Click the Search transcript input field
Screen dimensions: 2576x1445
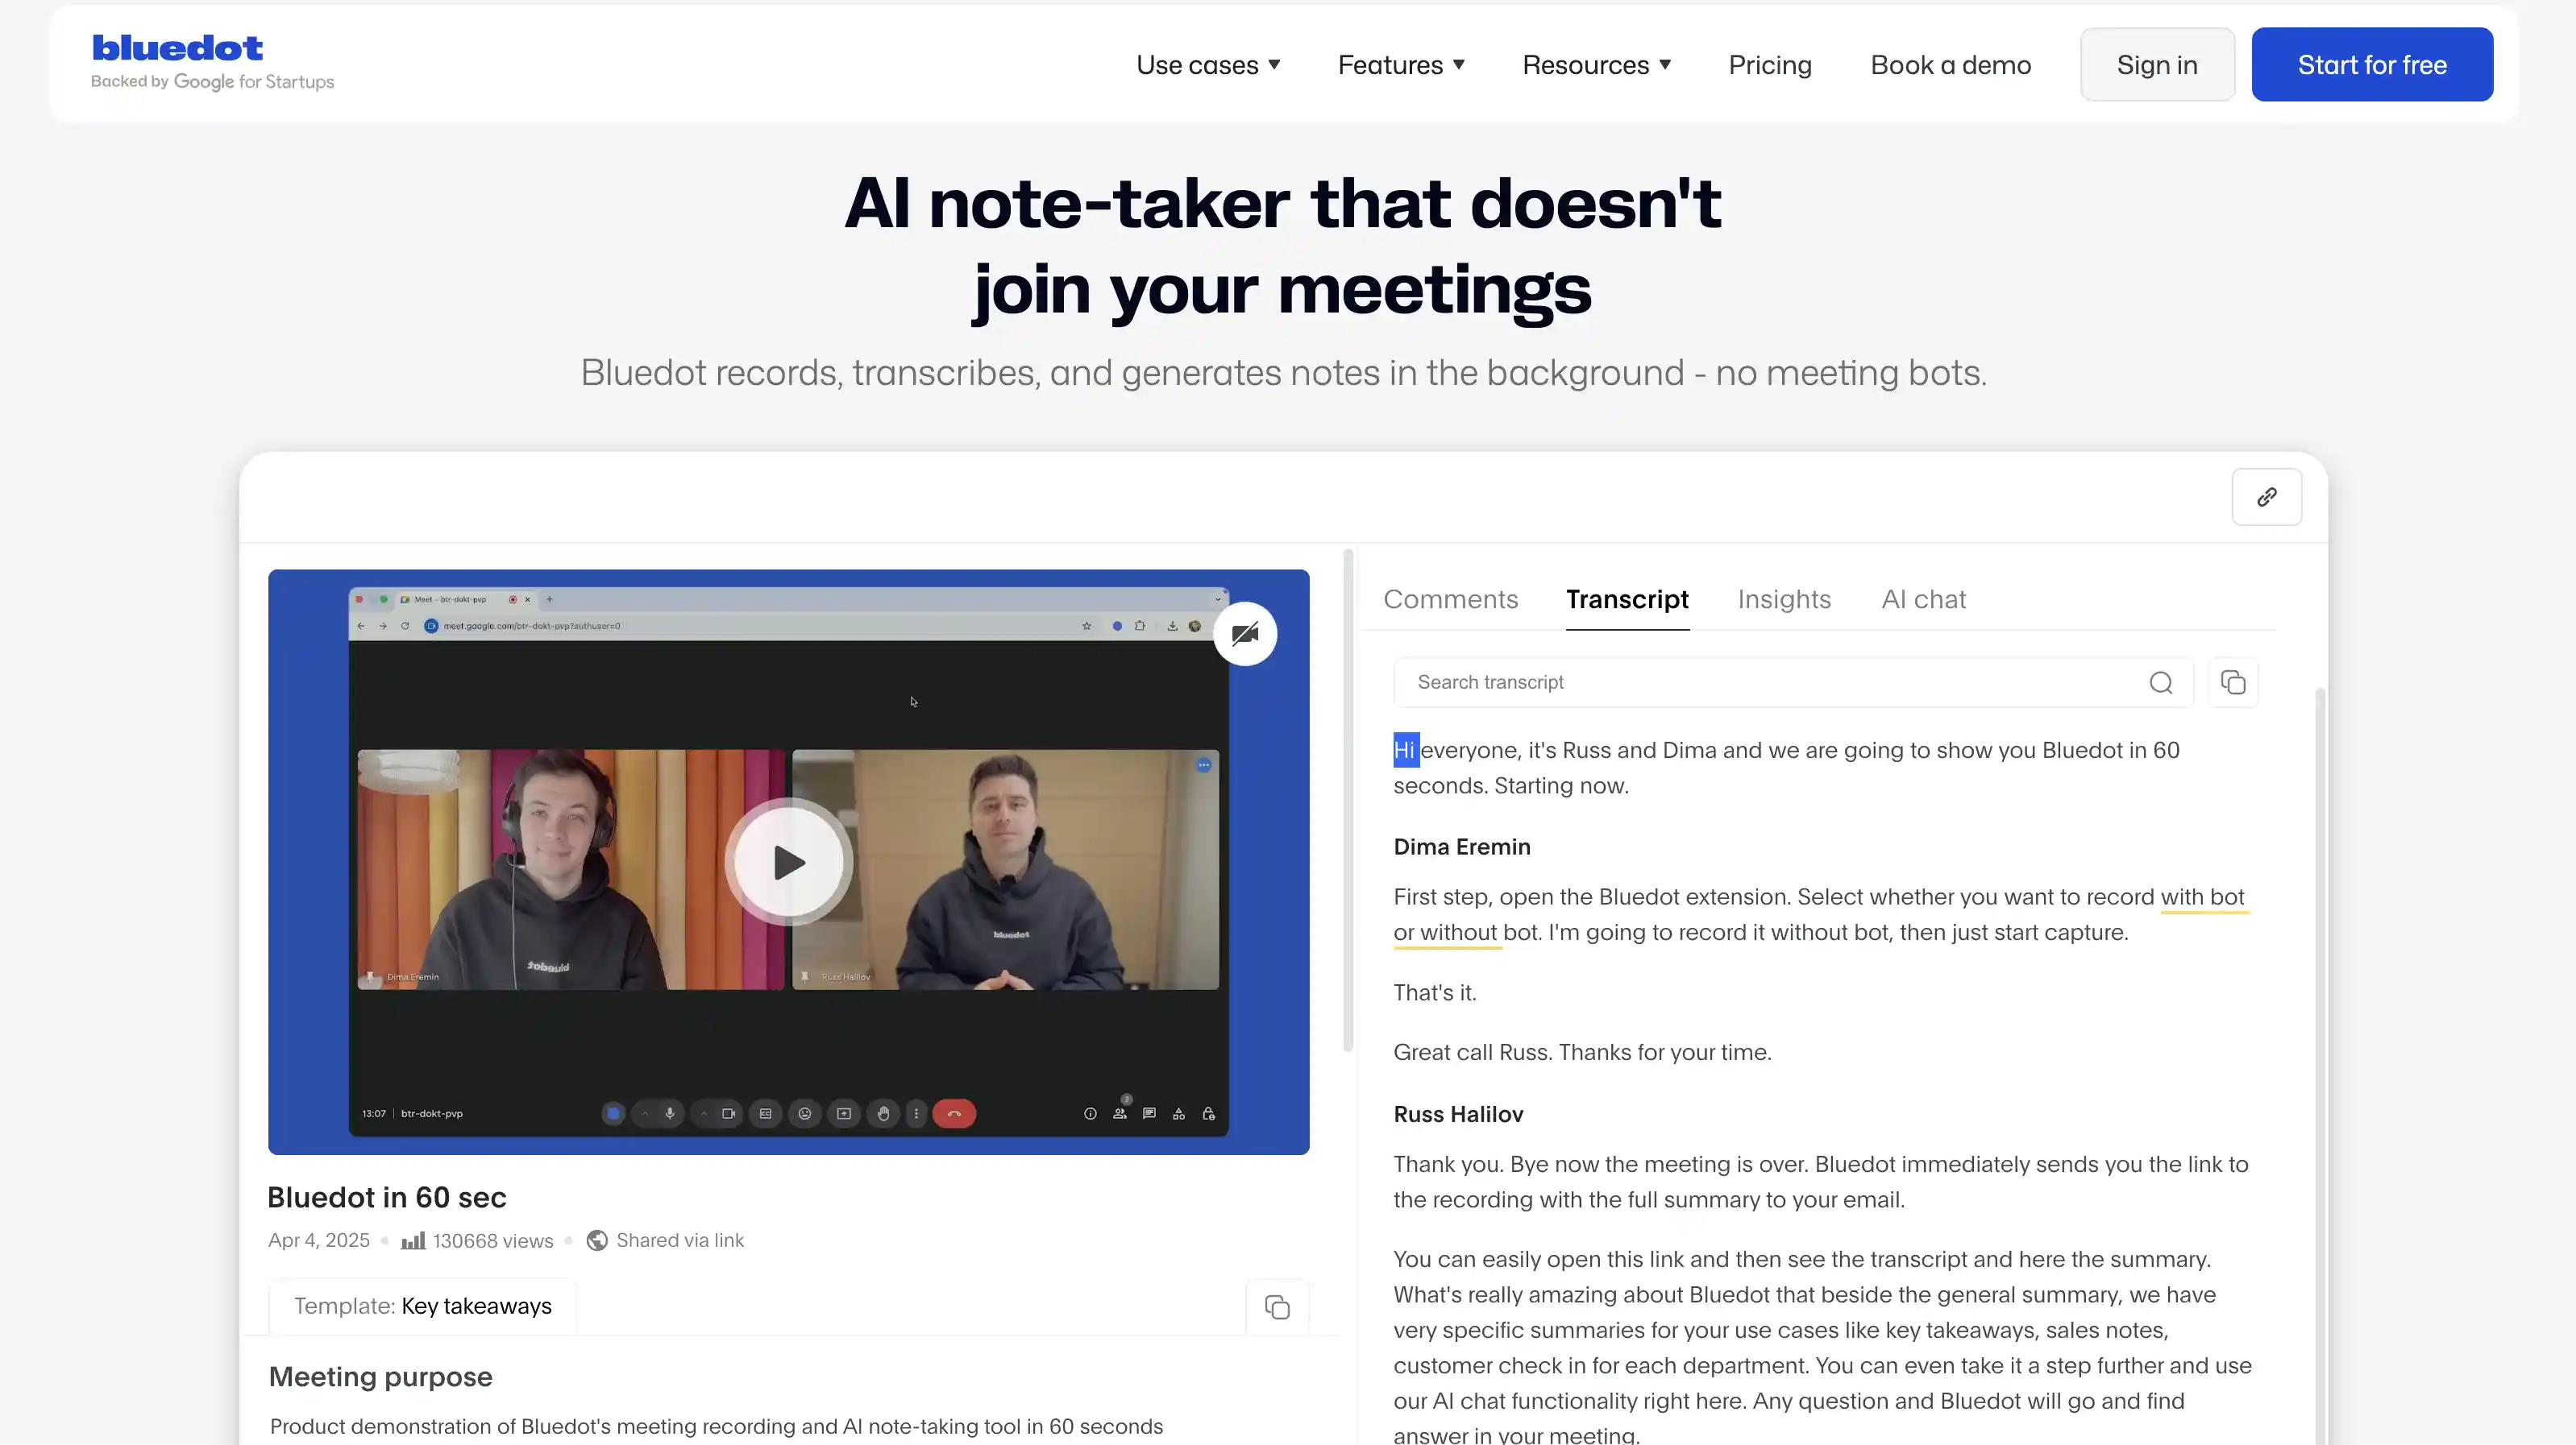click(x=1770, y=682)
